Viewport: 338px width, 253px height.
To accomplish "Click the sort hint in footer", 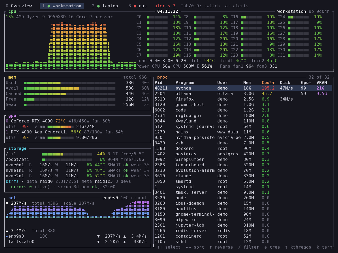I will pos(195,247).
